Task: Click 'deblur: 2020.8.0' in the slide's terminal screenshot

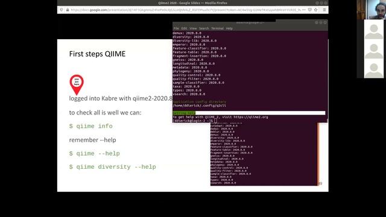Action: coord(223,131)
